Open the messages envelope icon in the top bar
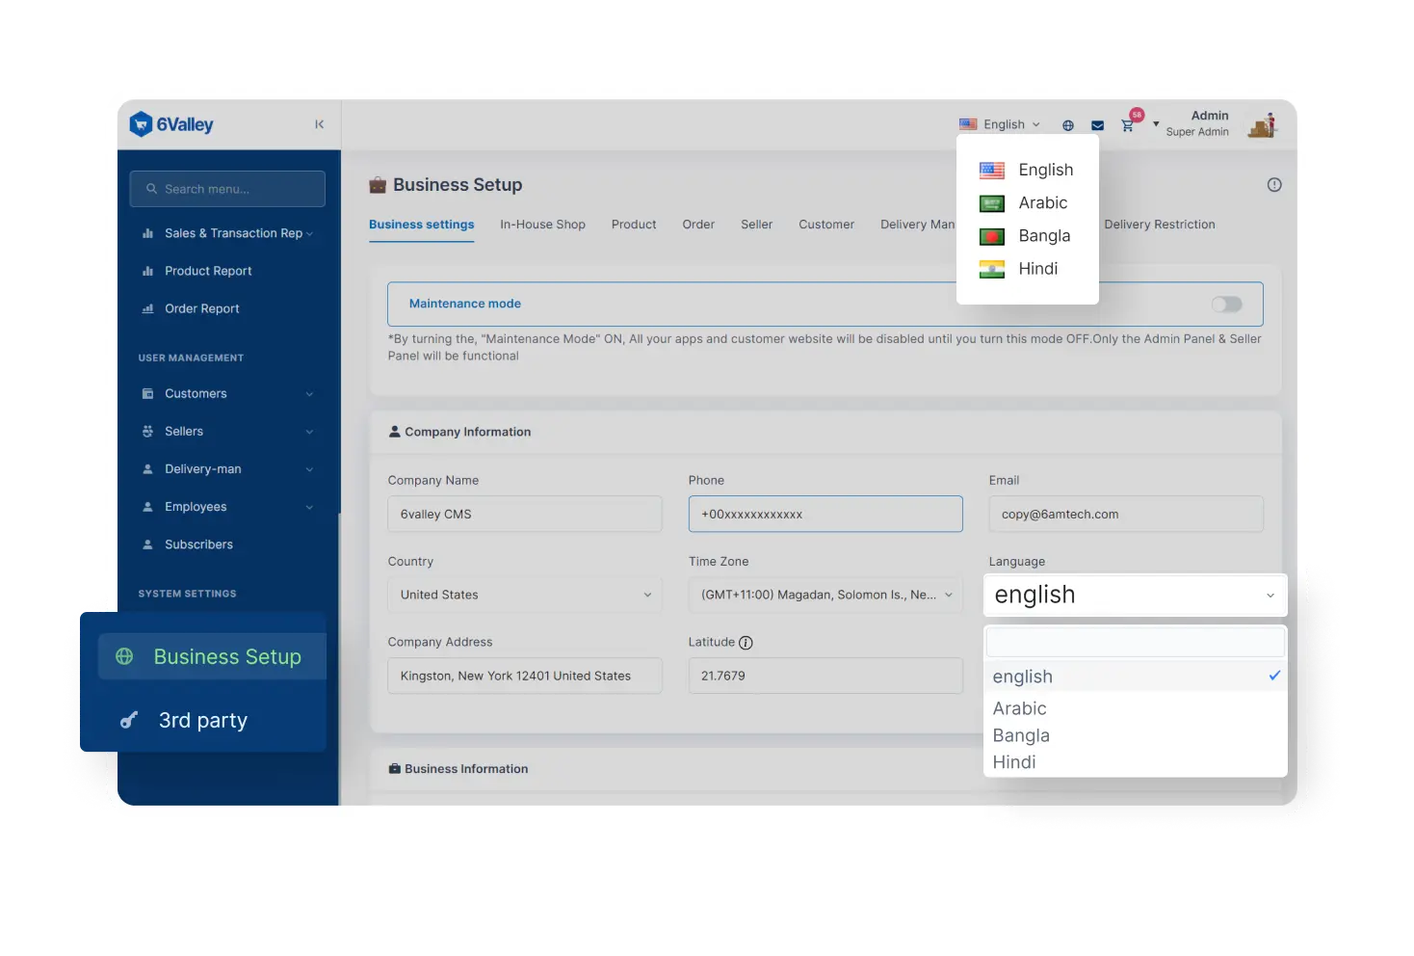The image size is (1414, 956). coord(1097,124)
